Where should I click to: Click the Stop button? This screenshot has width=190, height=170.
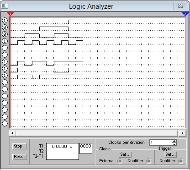click(x=20, y=146)
